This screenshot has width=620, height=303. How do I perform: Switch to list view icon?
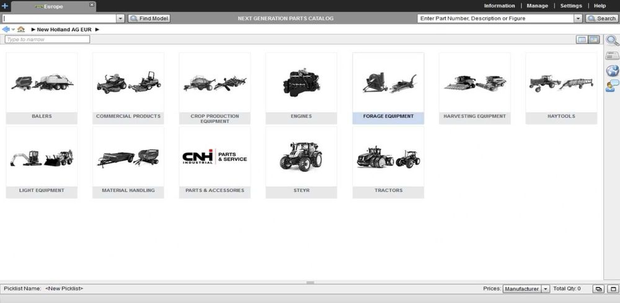coord(582,40)
